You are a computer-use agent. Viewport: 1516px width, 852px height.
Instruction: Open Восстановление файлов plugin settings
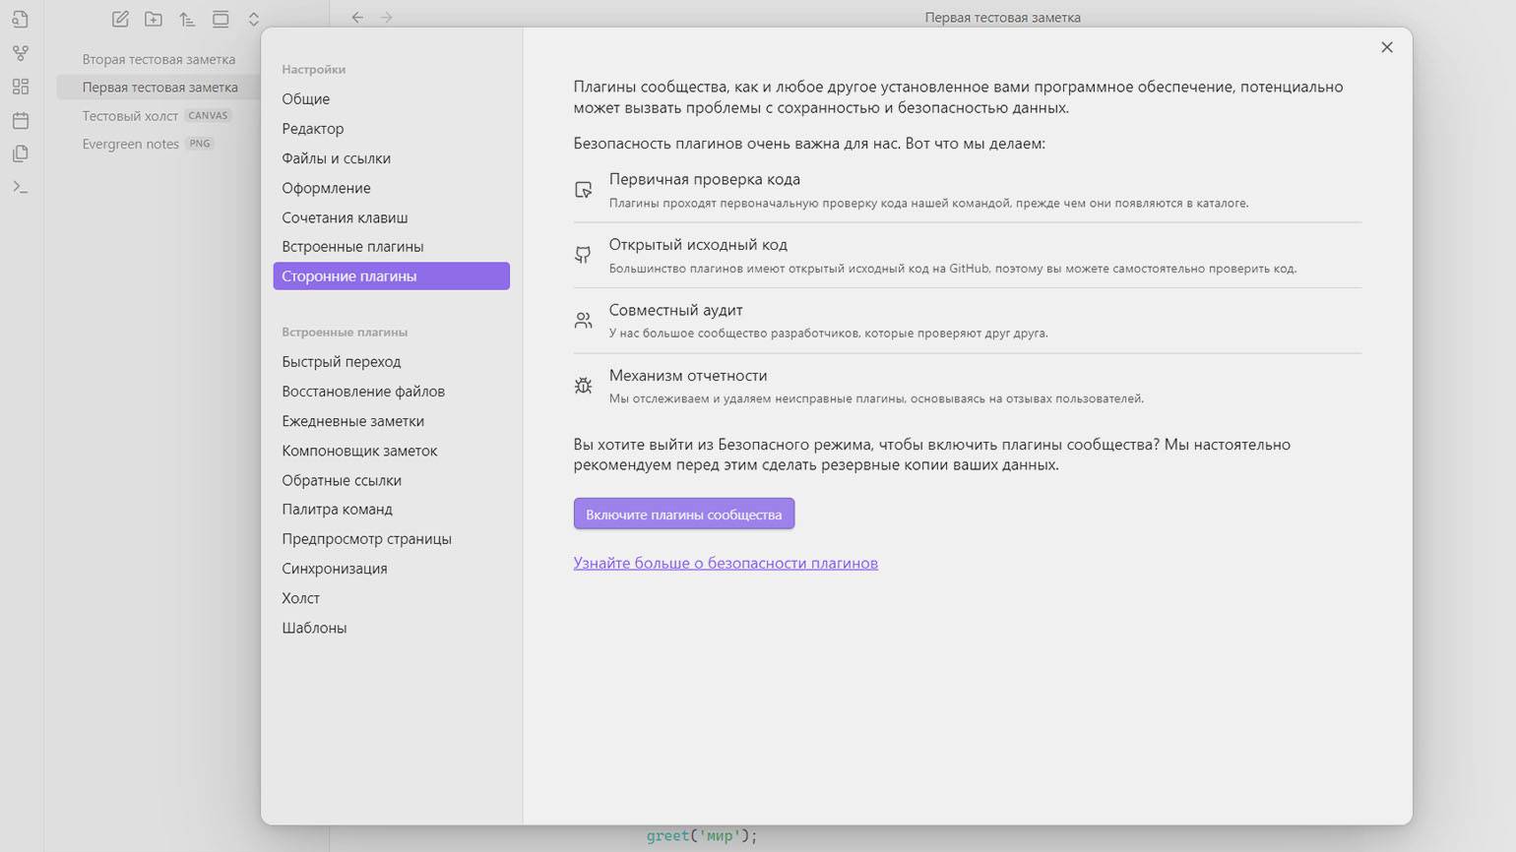pos(392,392)
